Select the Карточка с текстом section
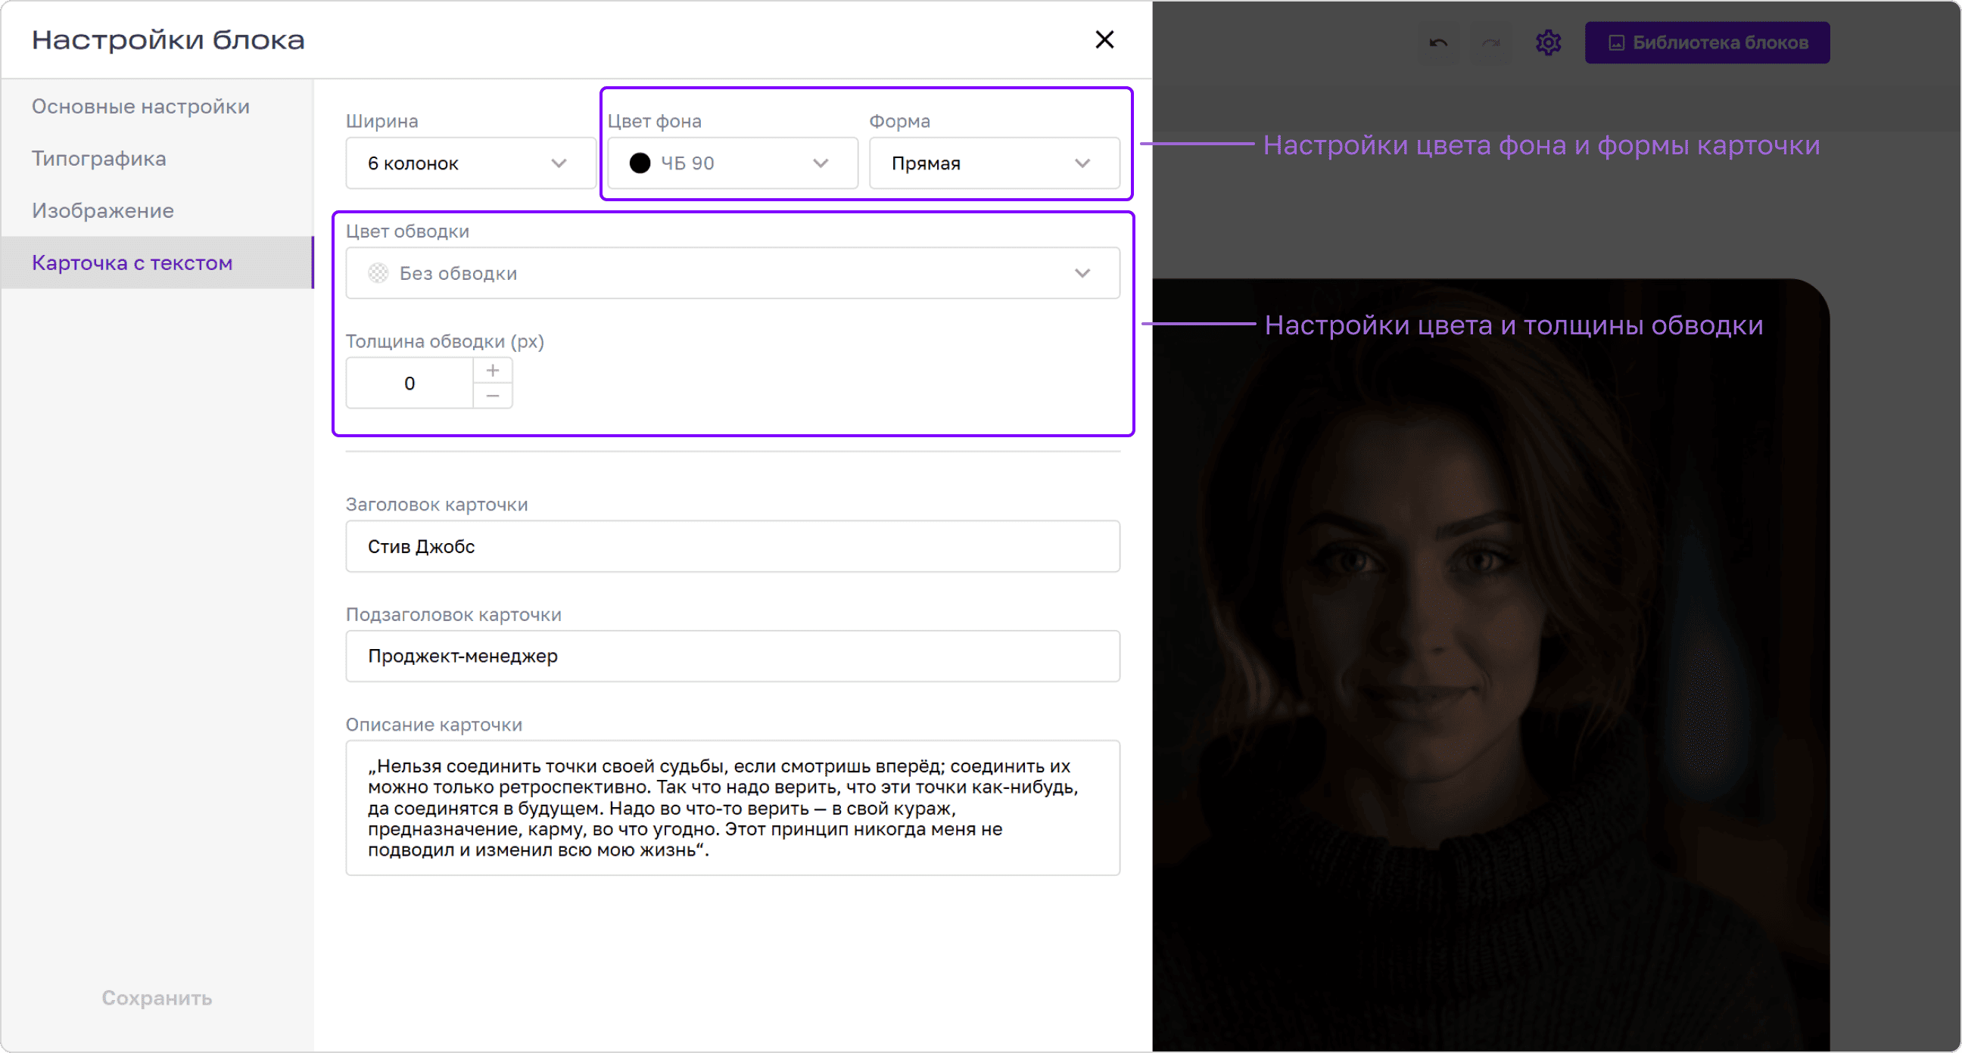The width and height of the screenshot is (1962, 1053). coord(156,262)
